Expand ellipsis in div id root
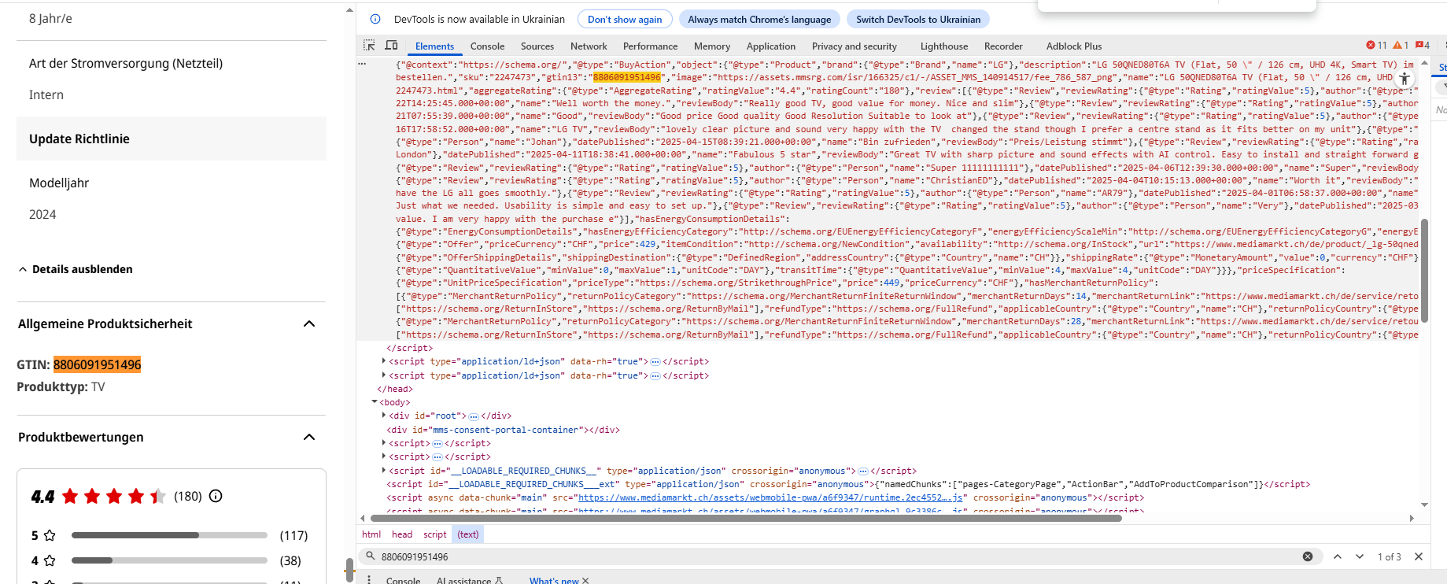Image resolution: width=1447 pixels, height=584 pixels. click(474, 416)
